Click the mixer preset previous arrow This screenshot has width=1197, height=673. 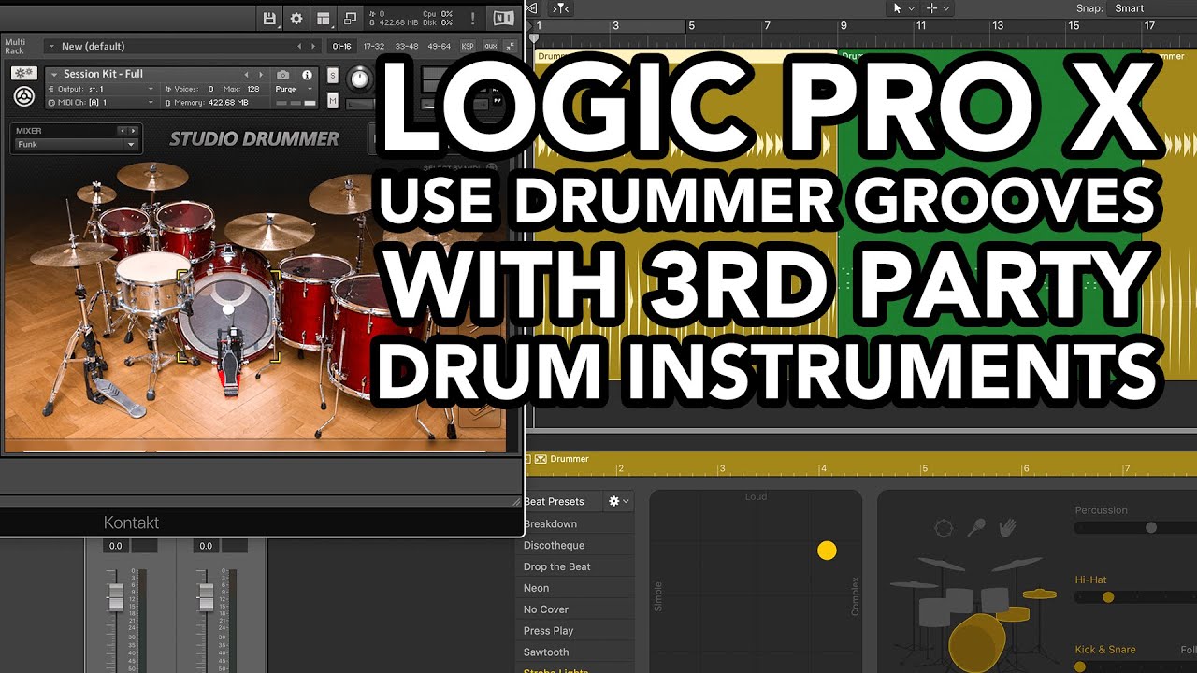pos(123,131)
